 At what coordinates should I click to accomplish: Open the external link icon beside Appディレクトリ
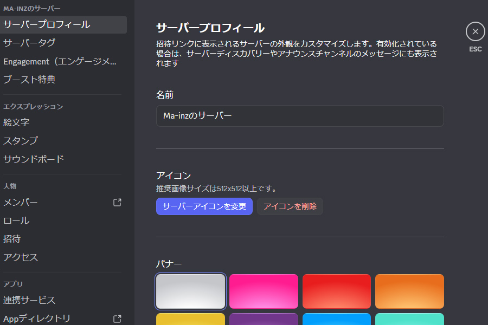(x=117, y=319)
